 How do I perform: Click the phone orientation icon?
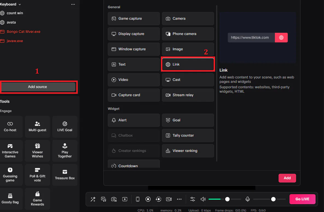(138, 199)
